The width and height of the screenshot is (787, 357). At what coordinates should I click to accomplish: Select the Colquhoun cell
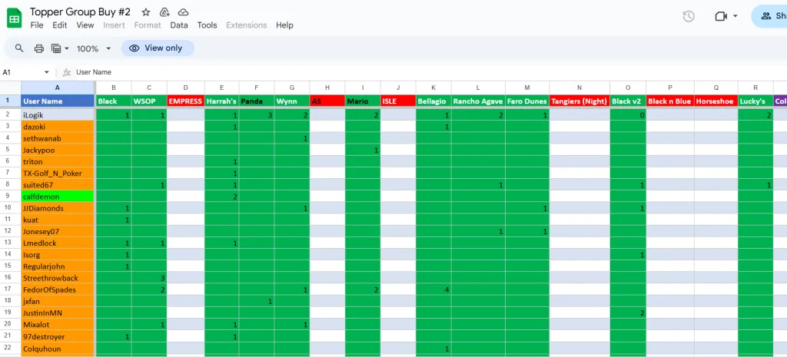[x=57, y=349]
